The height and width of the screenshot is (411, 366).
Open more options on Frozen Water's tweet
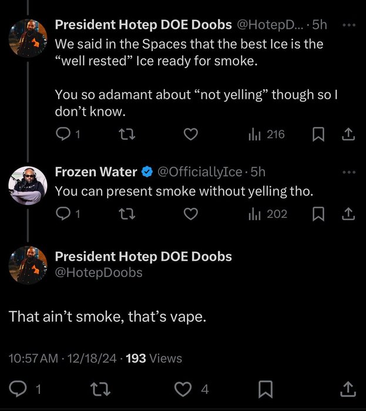click(348, 172)
